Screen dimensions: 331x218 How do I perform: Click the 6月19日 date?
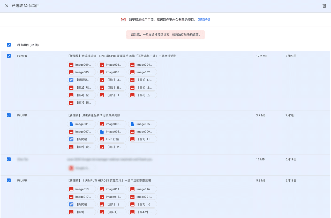pyautogui.click(x=291, y=160)
